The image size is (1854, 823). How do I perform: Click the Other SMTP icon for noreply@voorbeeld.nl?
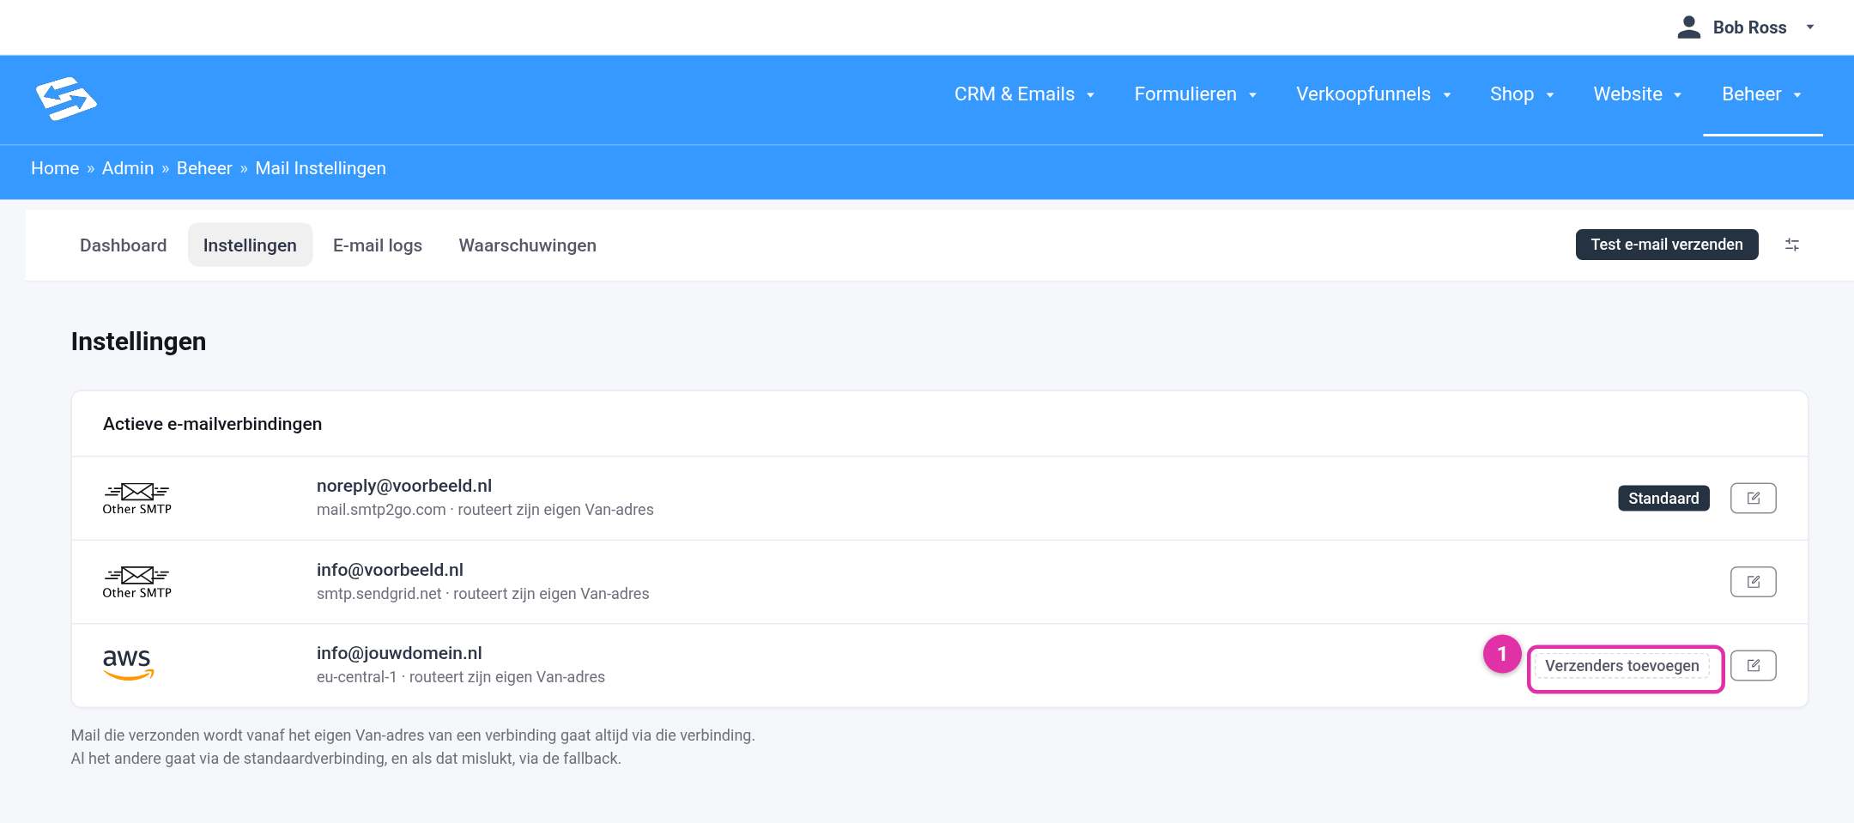coord(137,498)
